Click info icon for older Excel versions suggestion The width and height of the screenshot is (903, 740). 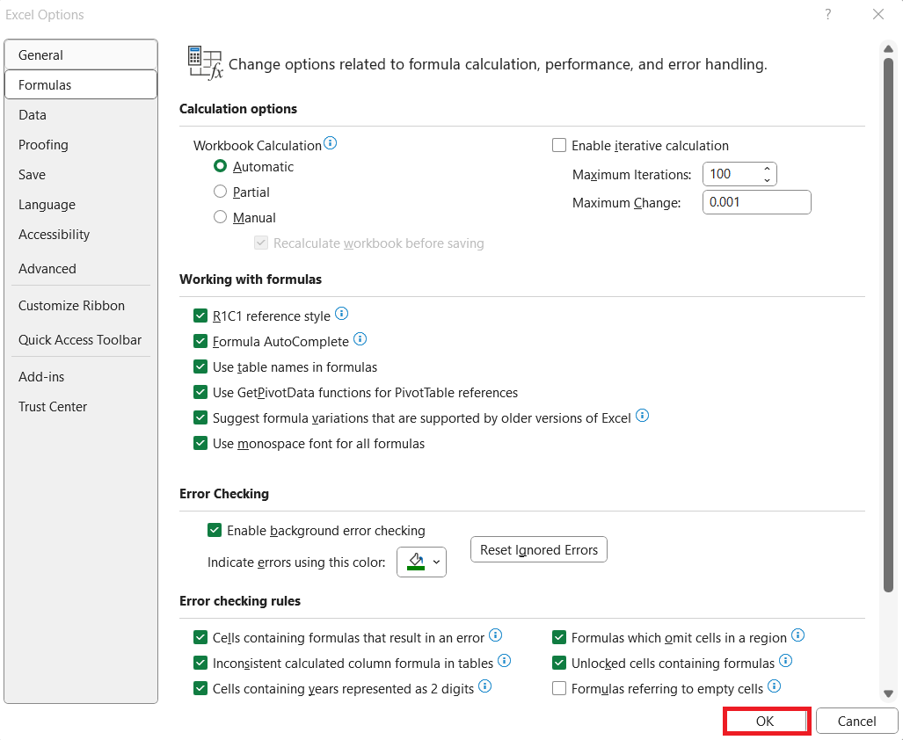pyautogui.click(x=642, y=416)
